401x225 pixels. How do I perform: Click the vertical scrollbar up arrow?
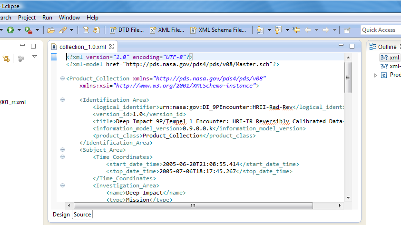tap(348, 58)
